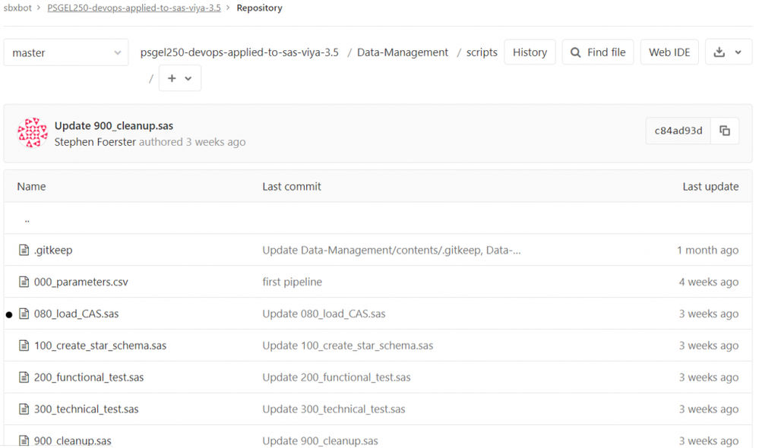
Task: Open the 'Update 900_cleanup.sas' commit title
Action: [114, 125]
